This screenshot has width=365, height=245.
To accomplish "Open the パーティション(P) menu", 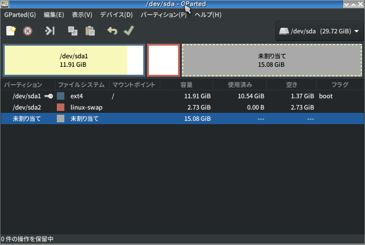I will tap(163, 15).
